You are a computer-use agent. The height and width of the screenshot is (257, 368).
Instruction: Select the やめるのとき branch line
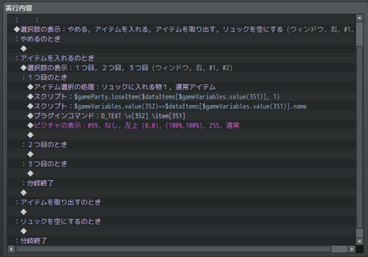click(x=182, y=39)
